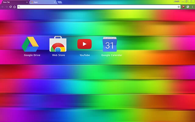Image resolution: width=195 pixels, height=122 pixels.
Task: Switch to the Apps tab
Action: (x=43, y=2)
